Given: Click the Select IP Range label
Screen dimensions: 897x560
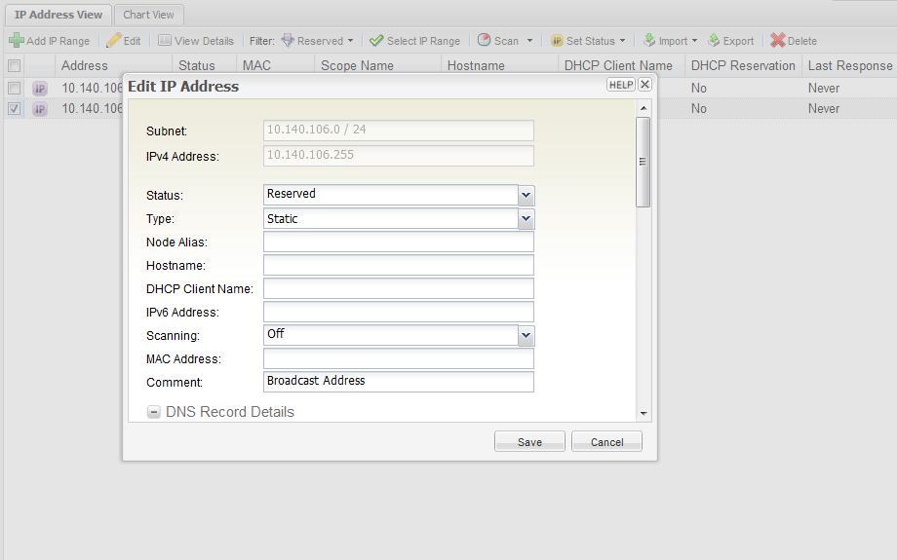Looking at the screenshot, I should tap(423, 41).
